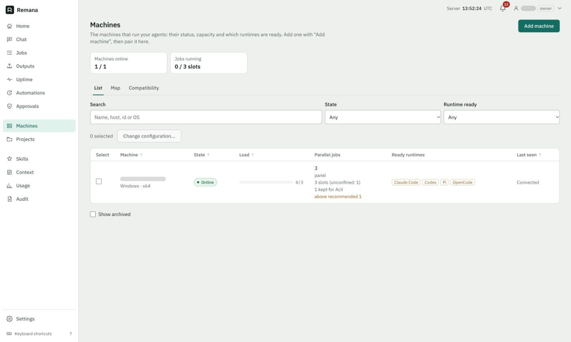Sort by the Machine column header

pyautogui.click(x=132, y=155)
